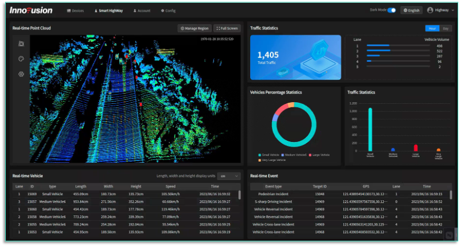
Task: Click the camera view icon beside point cloud
Action: click(21, 44)
